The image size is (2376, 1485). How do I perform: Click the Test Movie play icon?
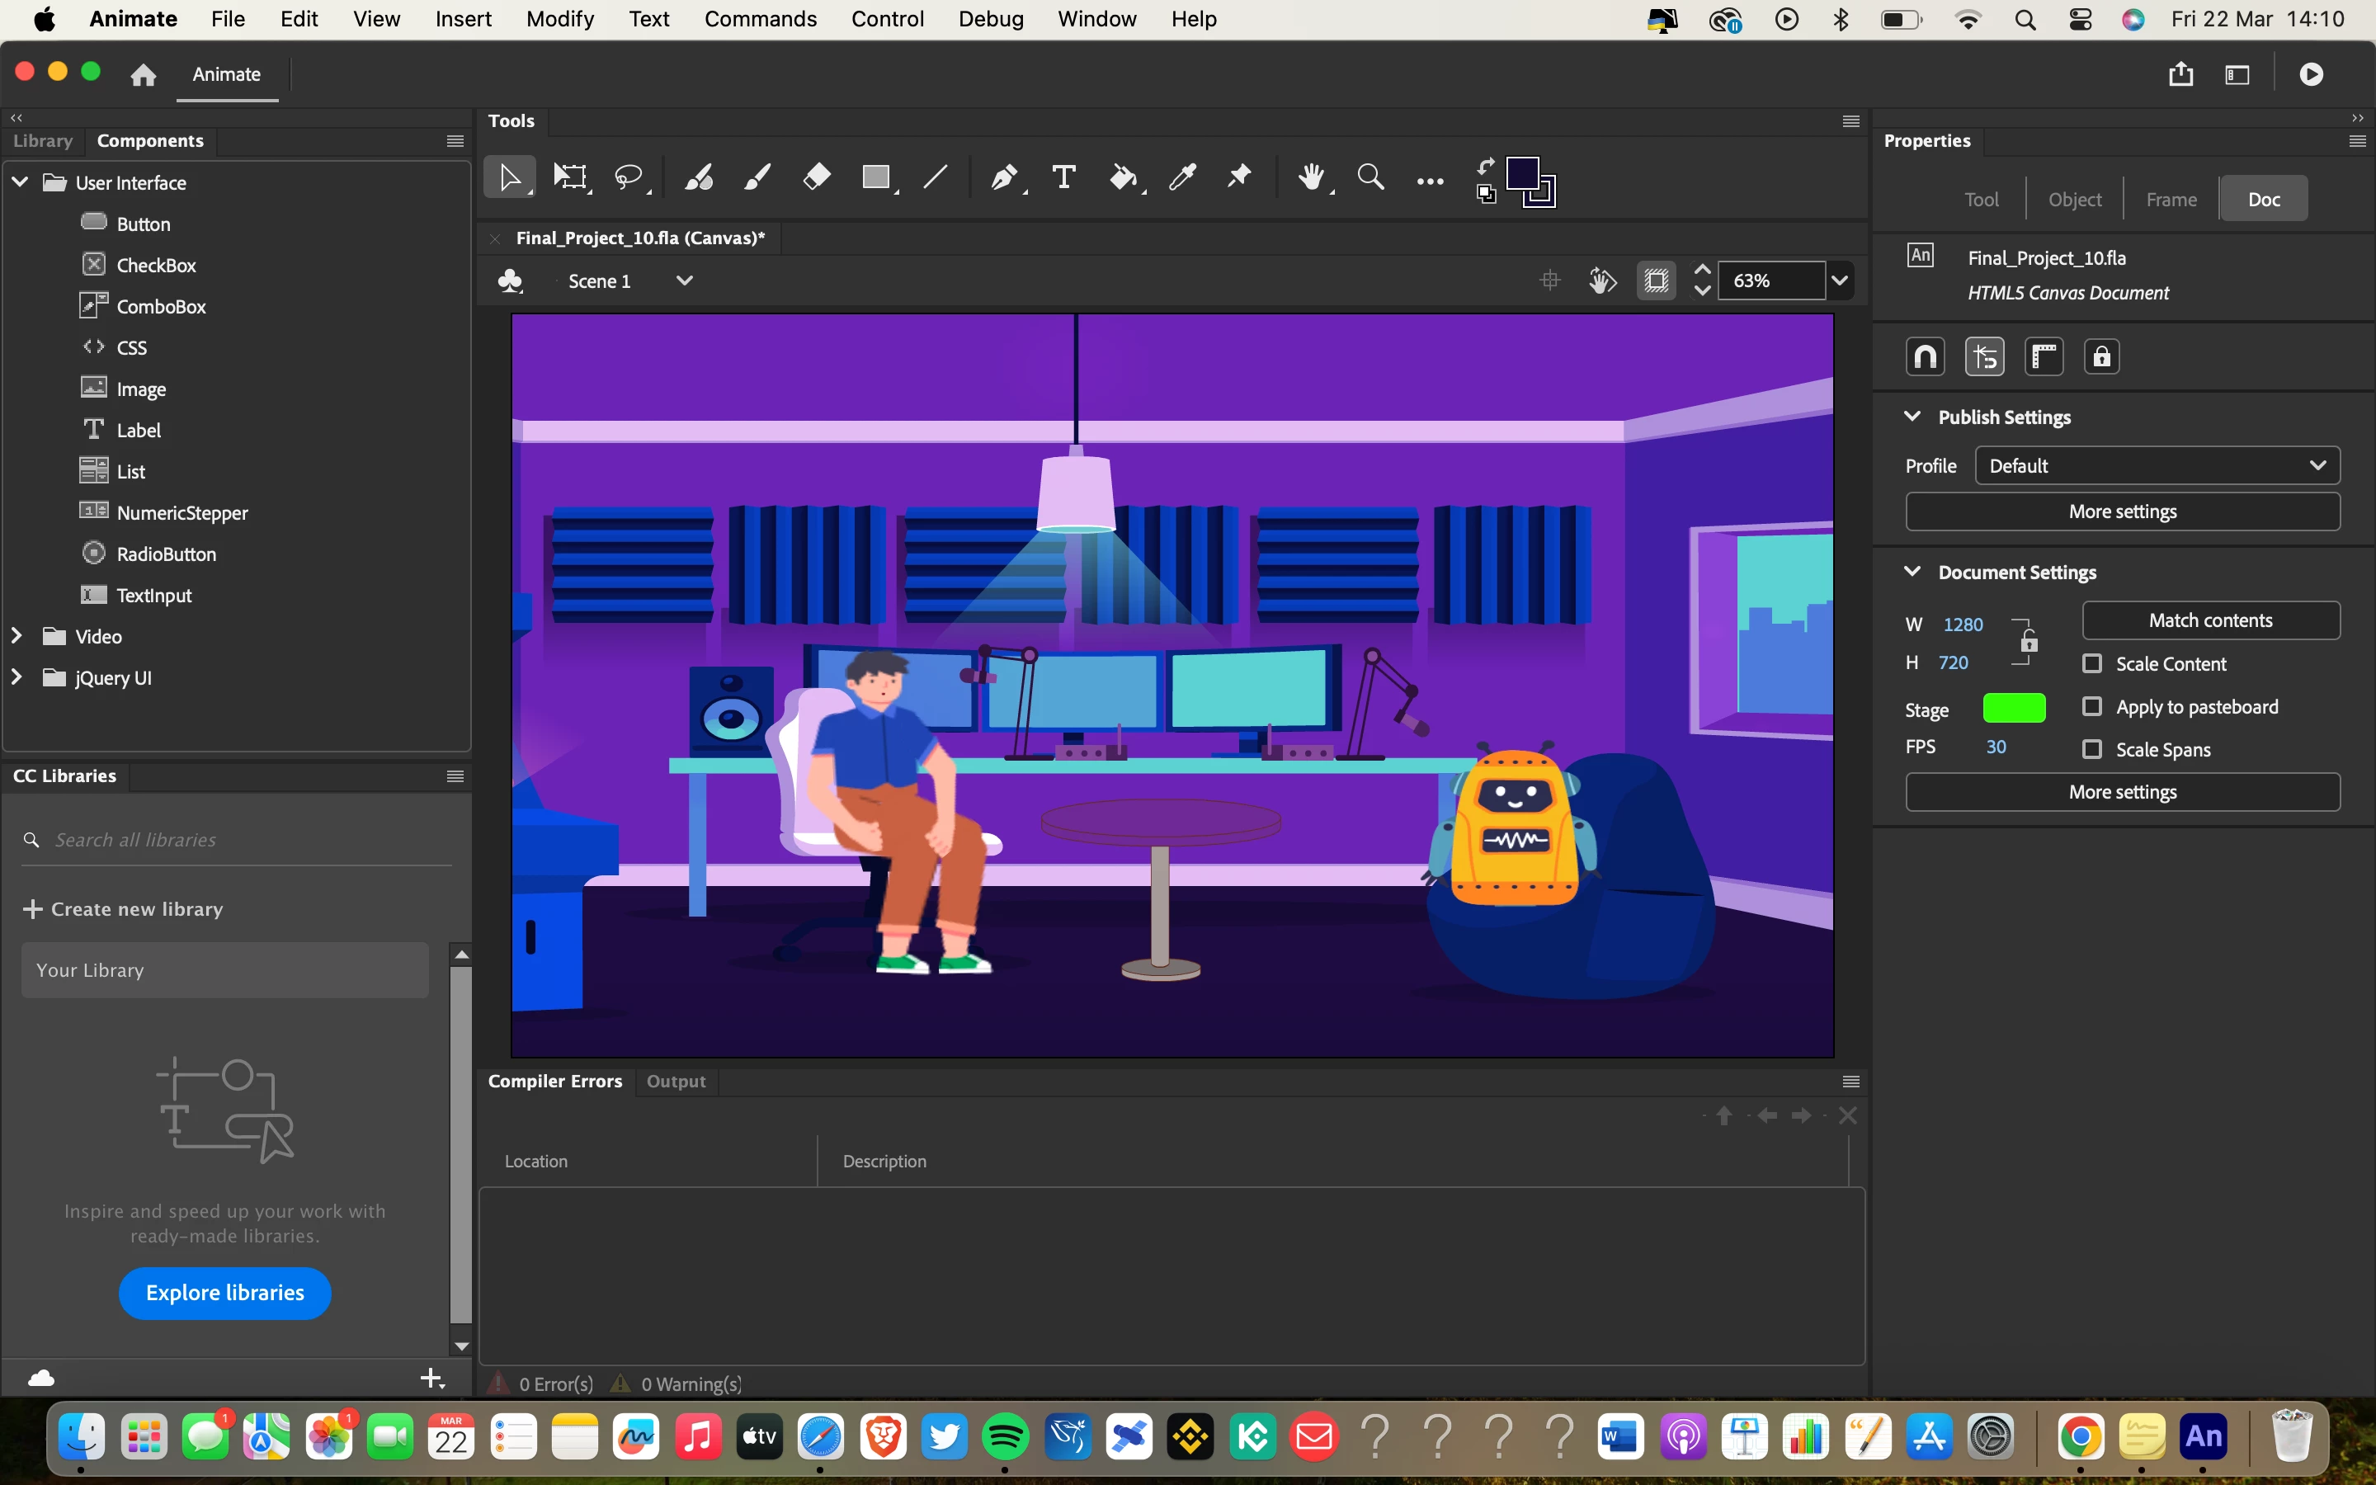tap(2311, 74)
